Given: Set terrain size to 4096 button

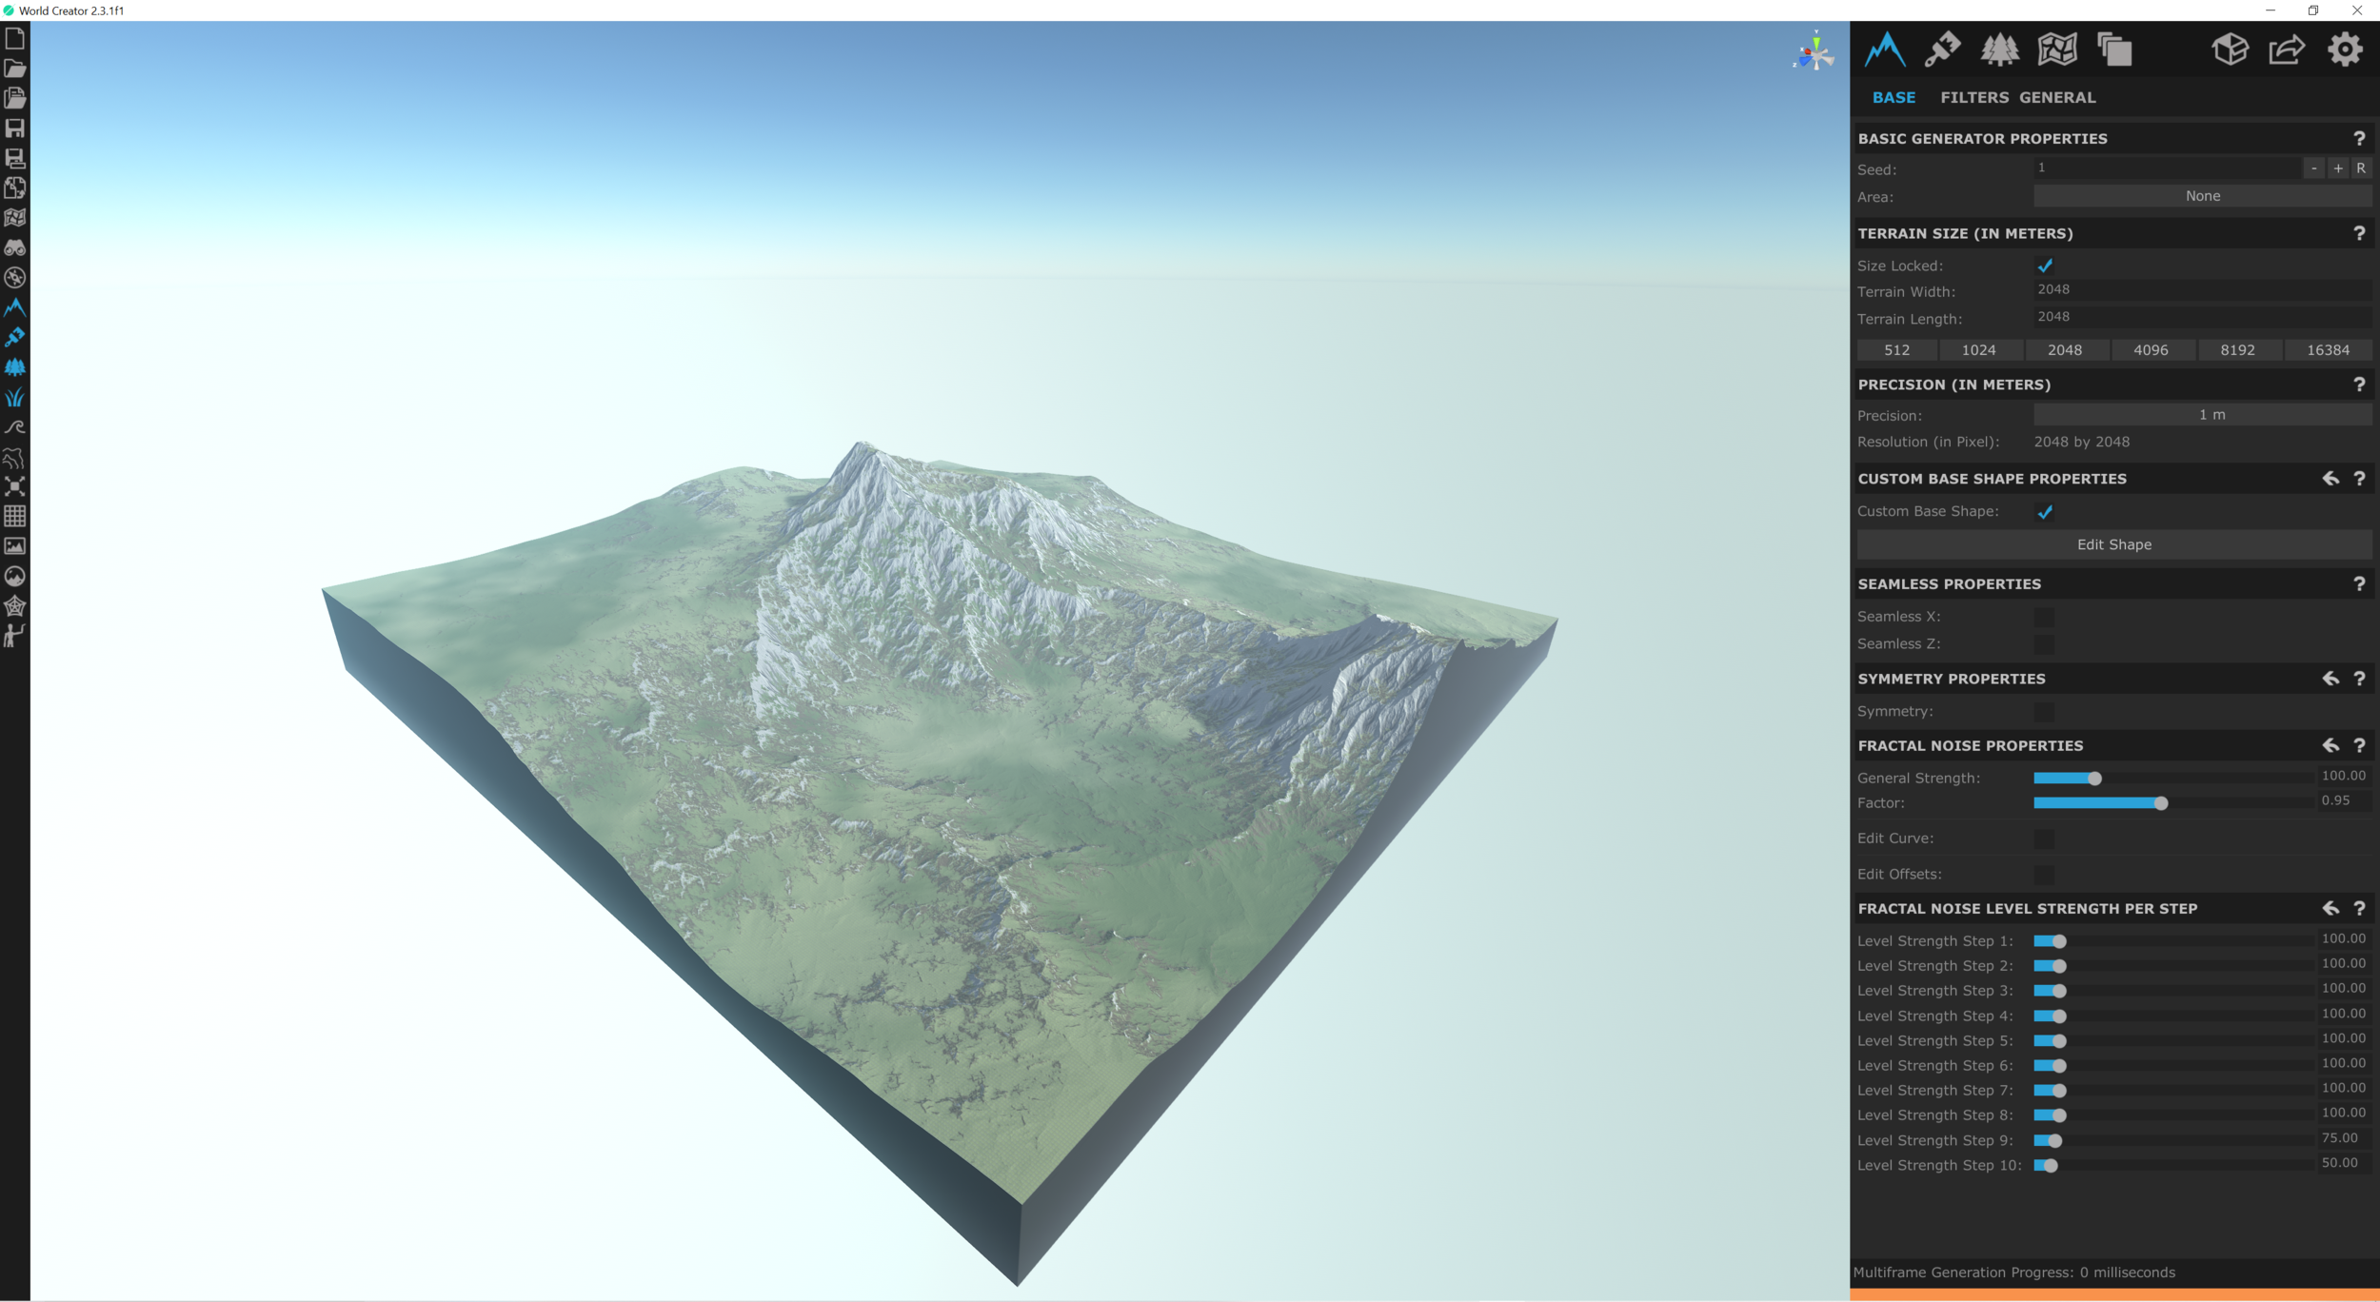Looking at the screenshot, I should click(x=2151, y=350).
